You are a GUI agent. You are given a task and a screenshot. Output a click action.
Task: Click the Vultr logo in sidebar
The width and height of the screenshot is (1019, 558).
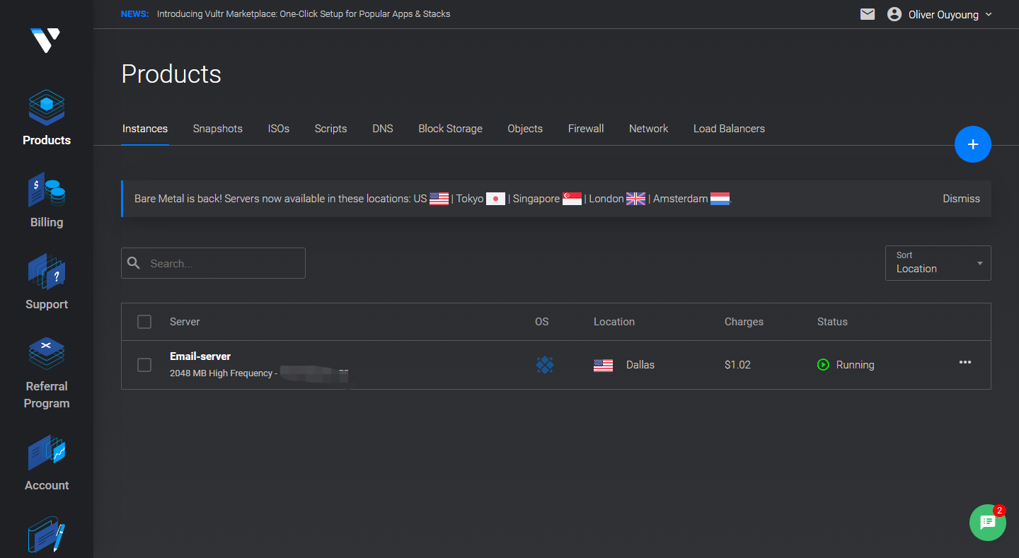(x=45, y=40)
